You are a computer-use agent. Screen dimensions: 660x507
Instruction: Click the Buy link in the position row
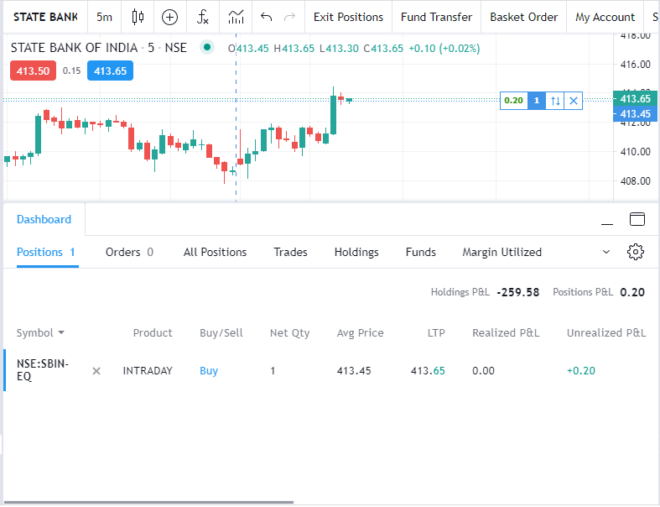coord(209,371)
